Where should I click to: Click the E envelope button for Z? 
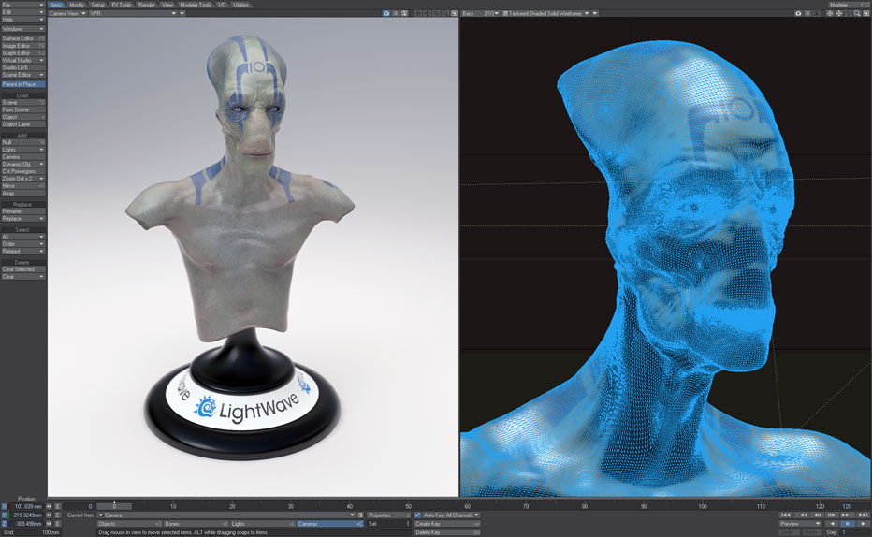pos(57,524)
